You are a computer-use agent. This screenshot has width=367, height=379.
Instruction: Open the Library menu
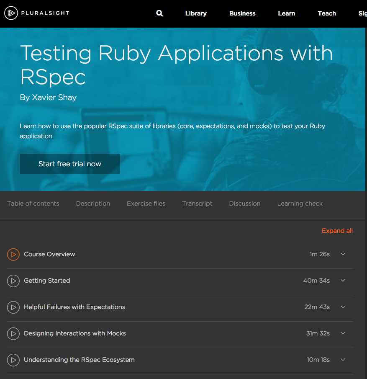pyautogui.click(x=196, y=13)
